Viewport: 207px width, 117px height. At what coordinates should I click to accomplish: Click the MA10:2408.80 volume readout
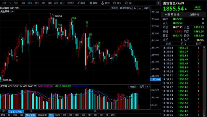click(63, 86)
